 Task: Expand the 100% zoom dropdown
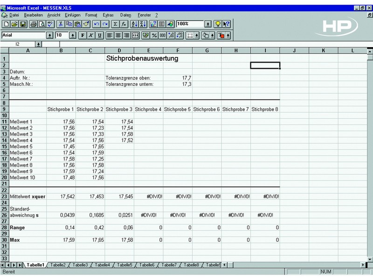pos(207,24)
